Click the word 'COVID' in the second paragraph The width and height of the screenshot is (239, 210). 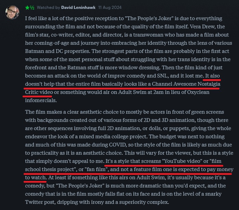tap(118, 144)
